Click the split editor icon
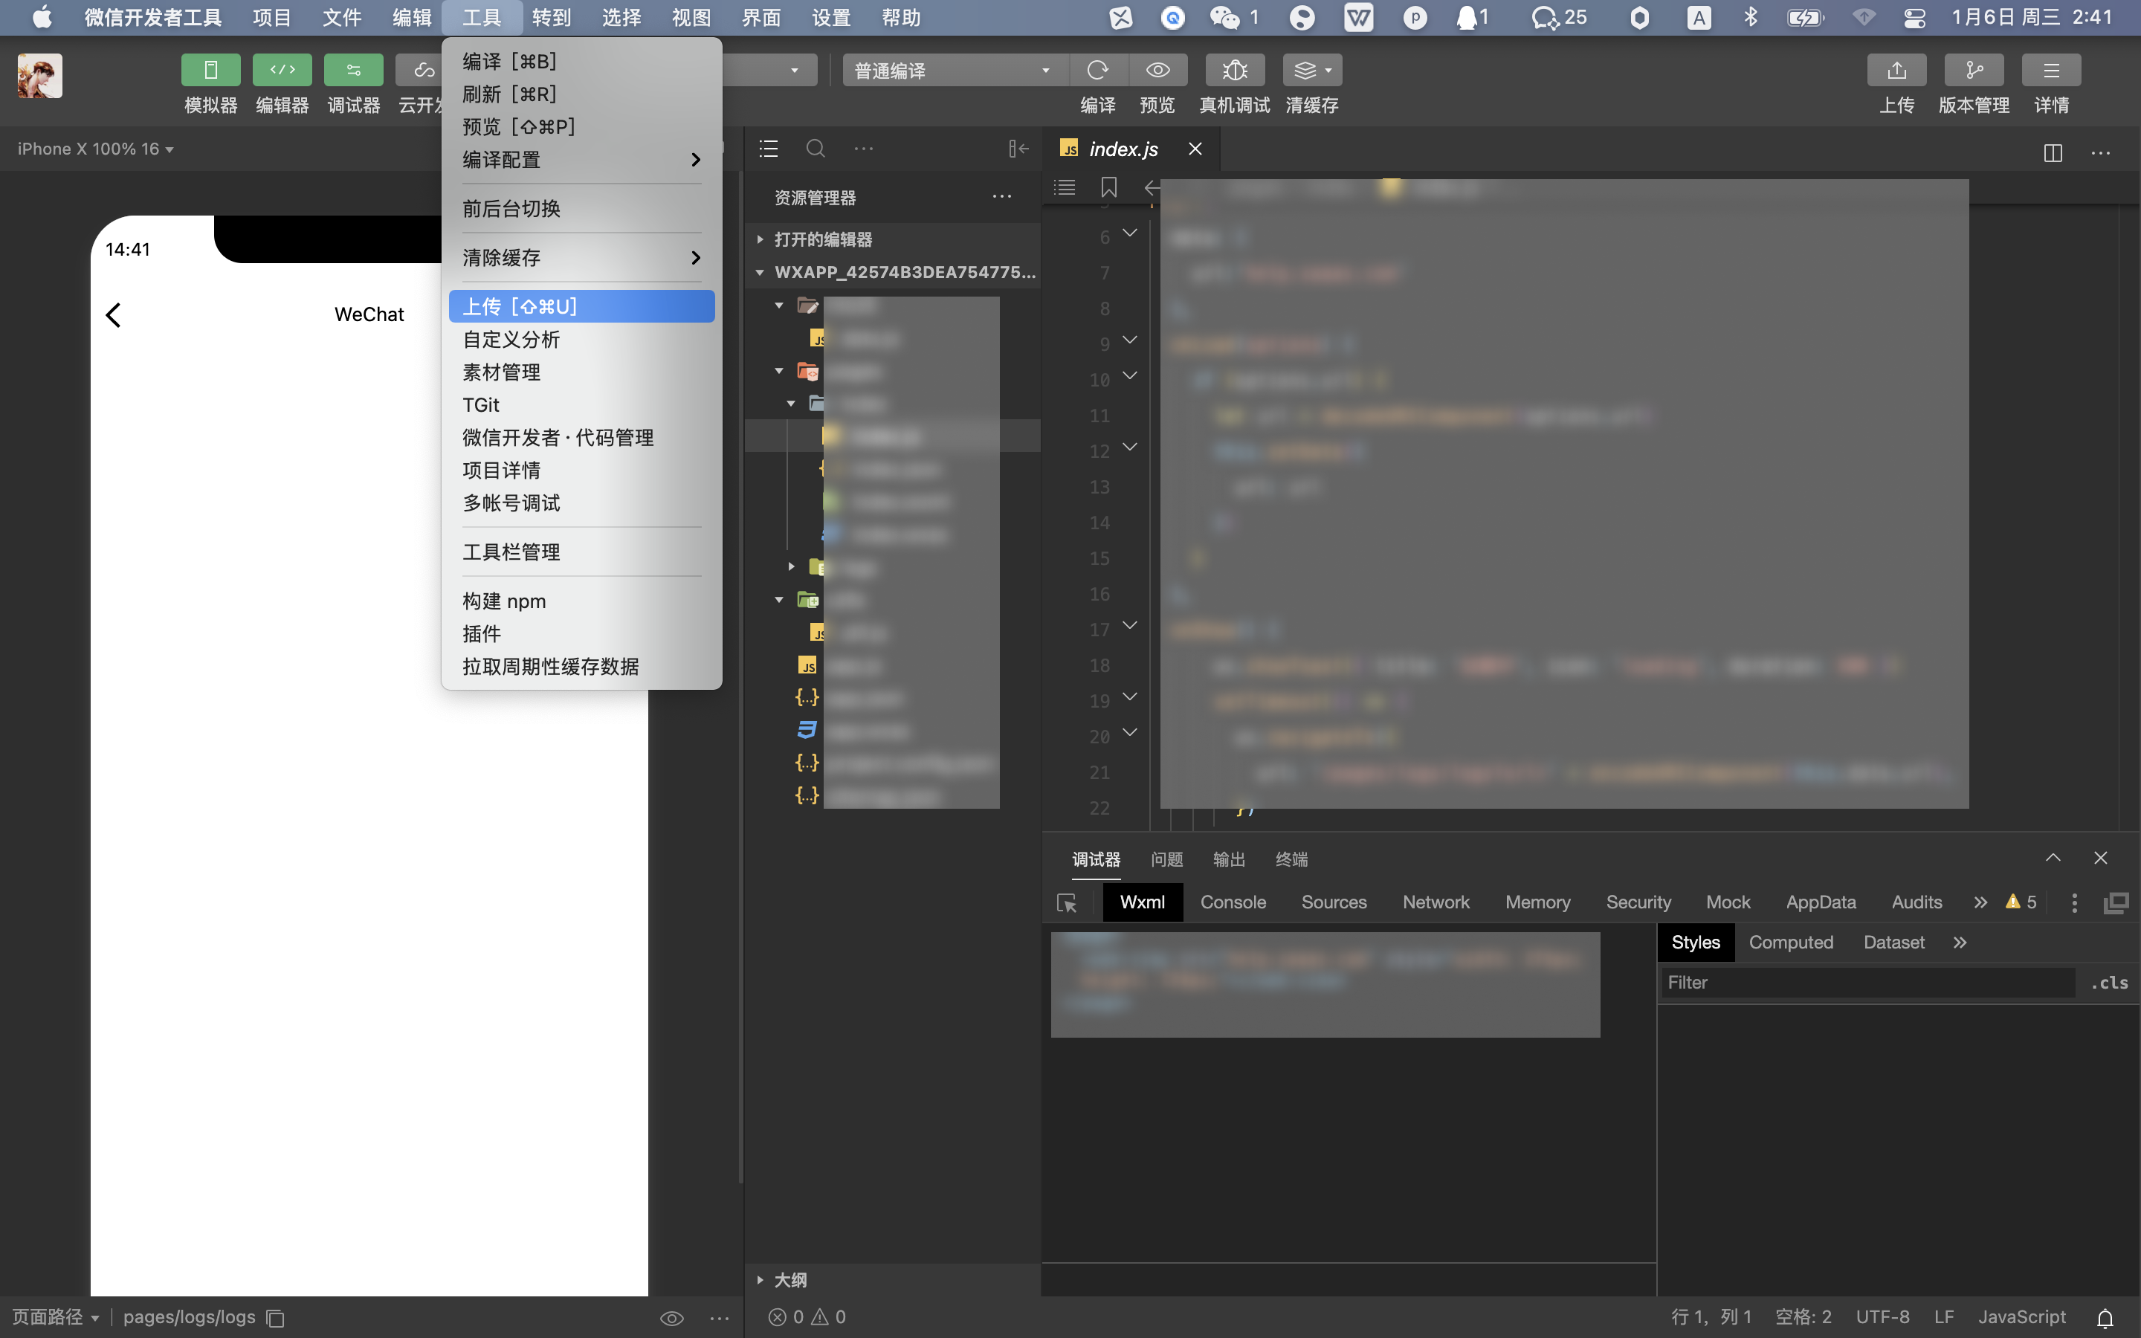This screenshot has width=2141, height=1338. point(2053,152)
